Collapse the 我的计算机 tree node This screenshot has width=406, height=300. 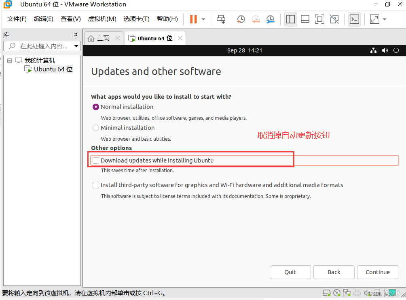[x=10, y=60]
